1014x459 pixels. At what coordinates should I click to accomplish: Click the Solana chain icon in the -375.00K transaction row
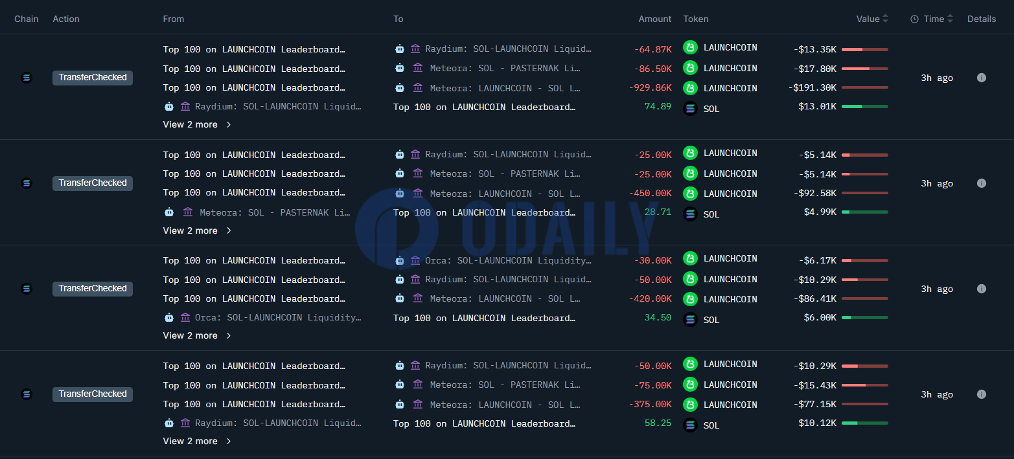pos(27,394)
